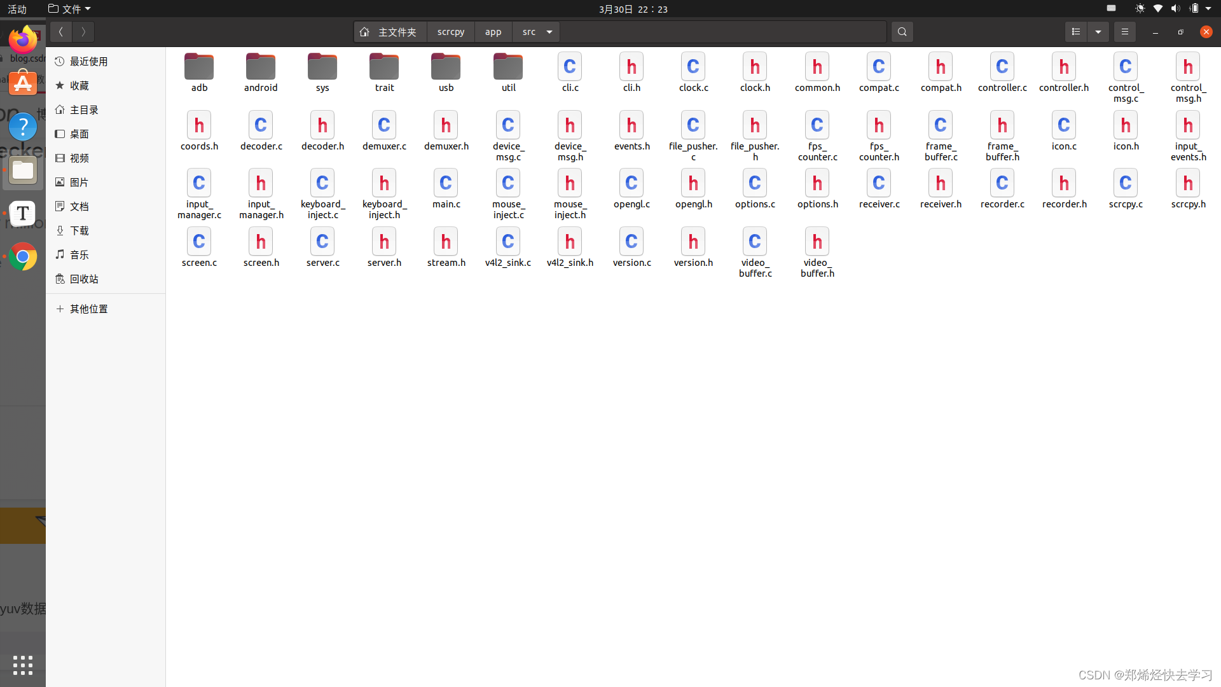Open 文档 in sidebar

106,206
